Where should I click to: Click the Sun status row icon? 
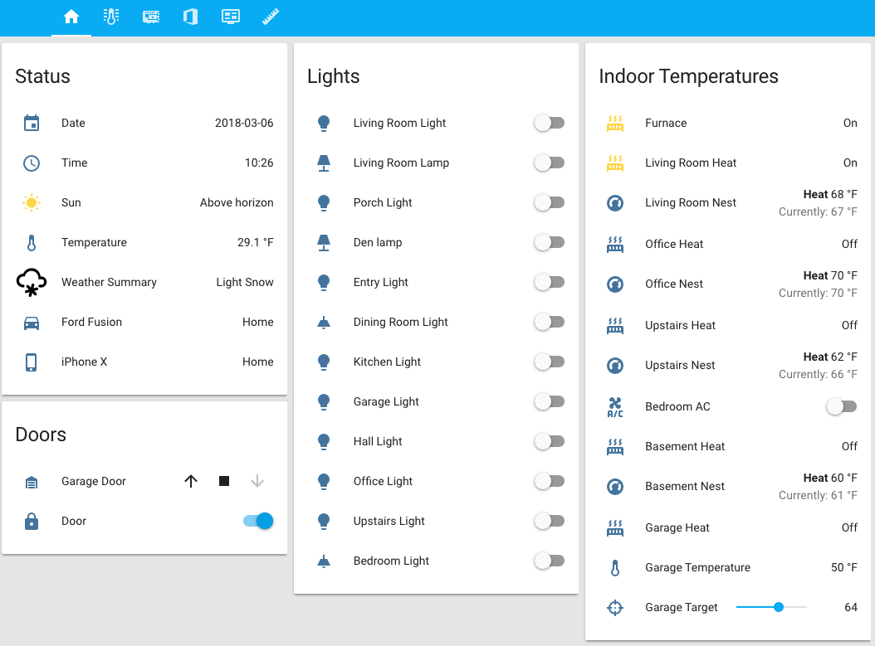point(32,203)
